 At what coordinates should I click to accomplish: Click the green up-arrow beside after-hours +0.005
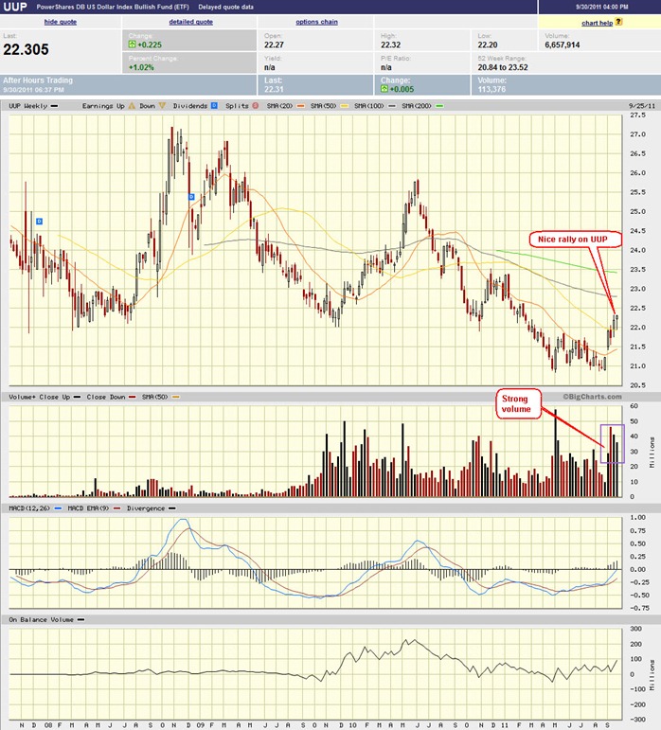(384, 89)
